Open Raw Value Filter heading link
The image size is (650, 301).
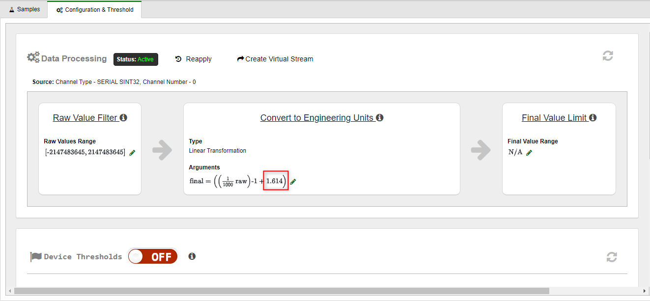click(x=85, y=118)
